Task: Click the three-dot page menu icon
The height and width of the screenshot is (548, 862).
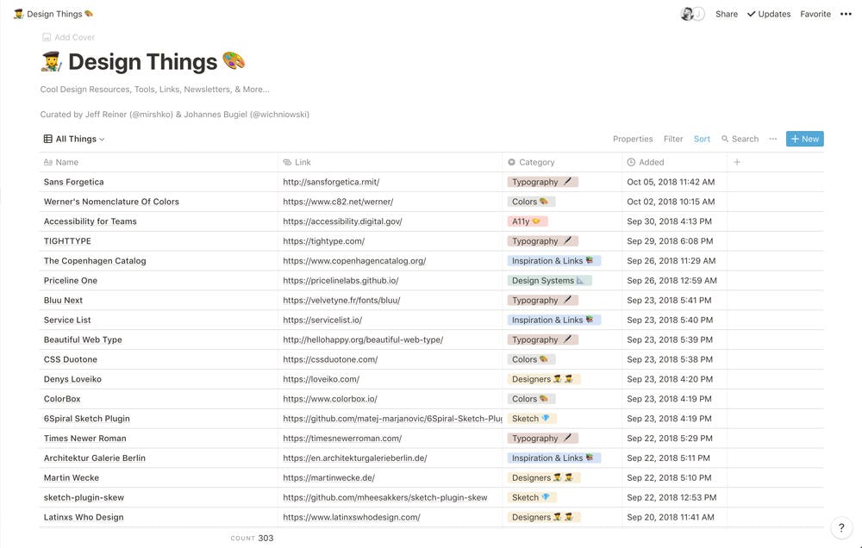Action: [x=846, y=14]
